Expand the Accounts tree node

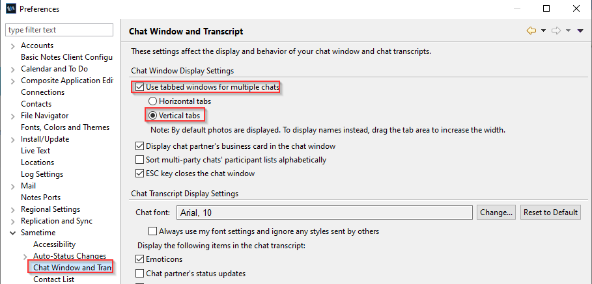[13, 46]
